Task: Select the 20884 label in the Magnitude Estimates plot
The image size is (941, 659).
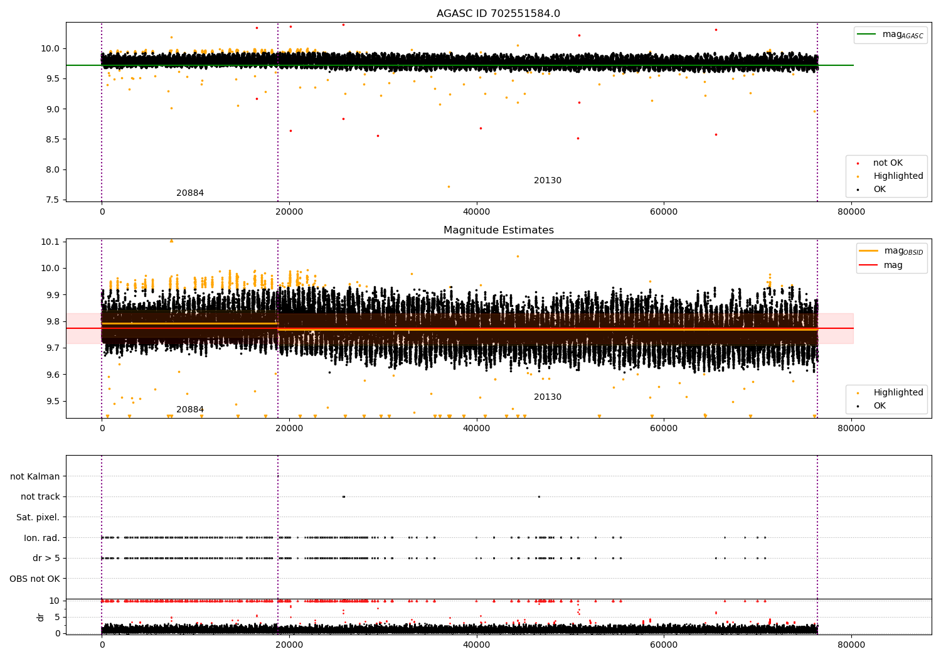Action: [x=190, y=410]
